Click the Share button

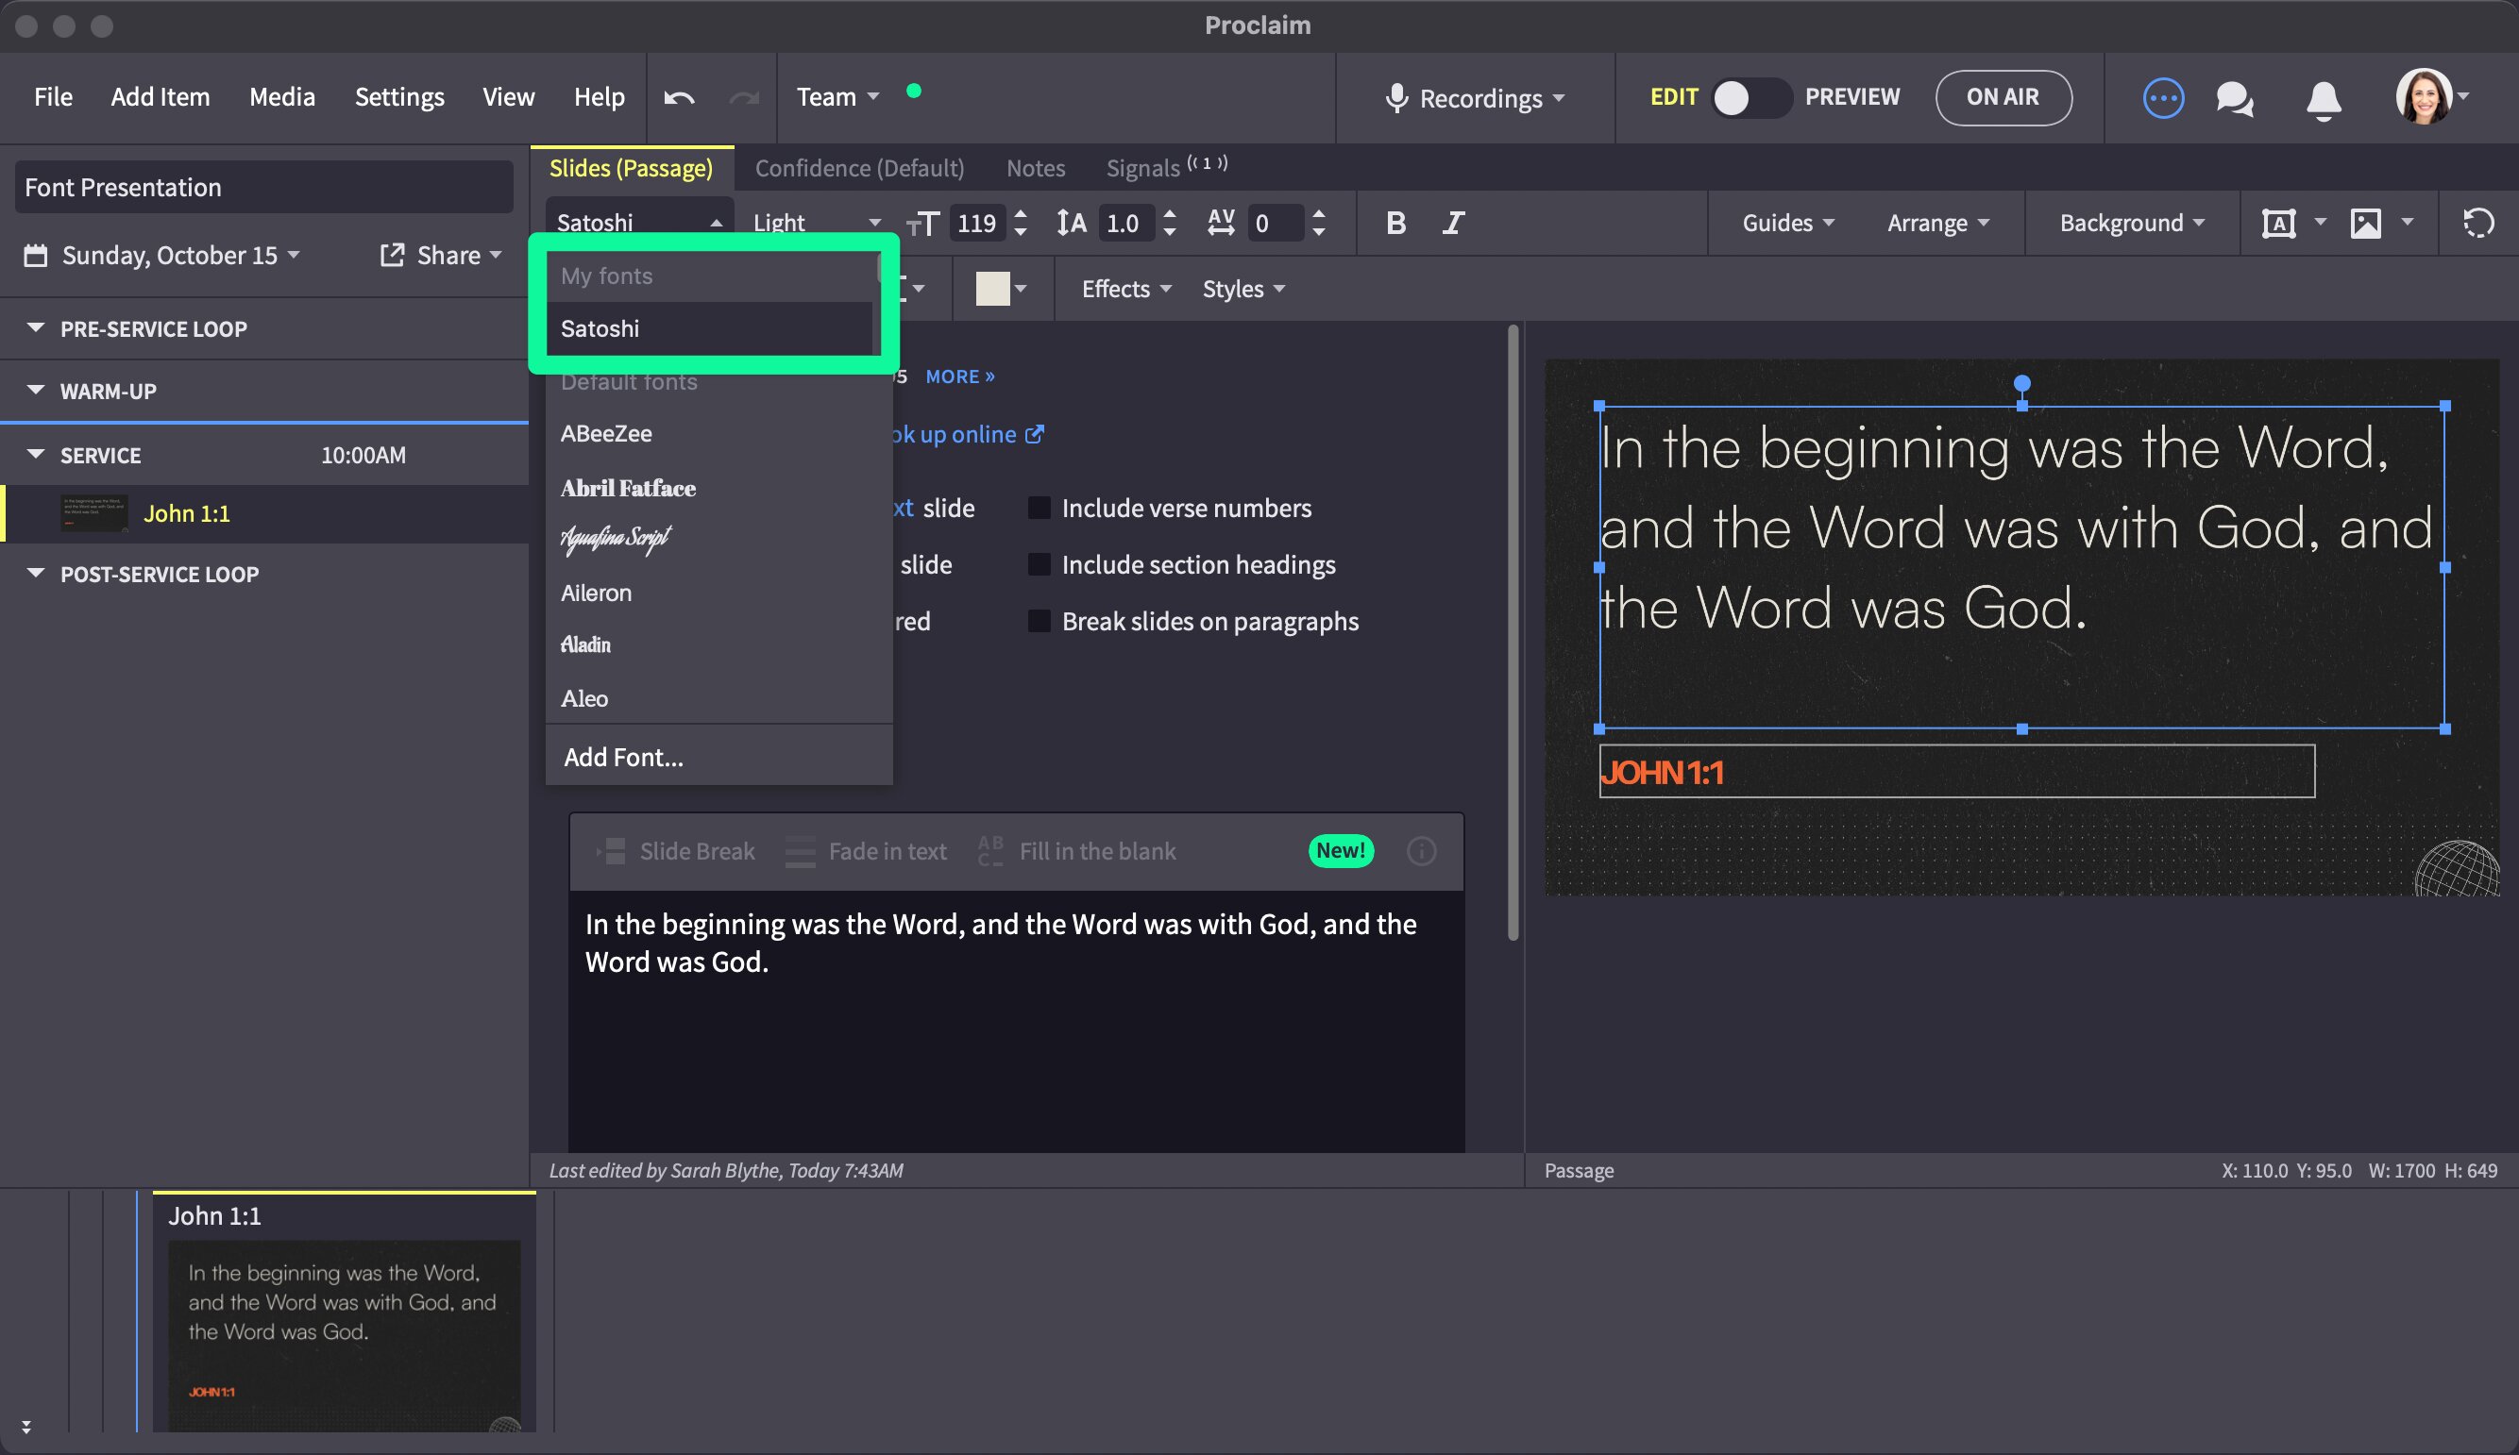(x=441, y=255)
